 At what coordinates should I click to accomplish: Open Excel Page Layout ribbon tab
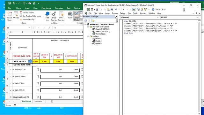[47, 8]
